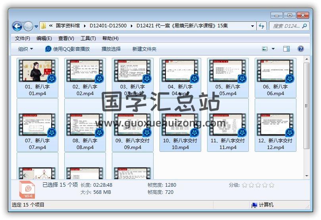Toggle the preview pane icon

pos(286,49)
